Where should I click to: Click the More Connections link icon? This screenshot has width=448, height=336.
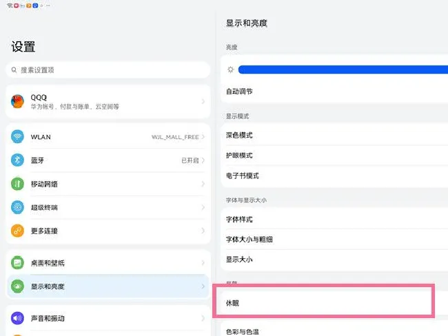pos(17,231)
